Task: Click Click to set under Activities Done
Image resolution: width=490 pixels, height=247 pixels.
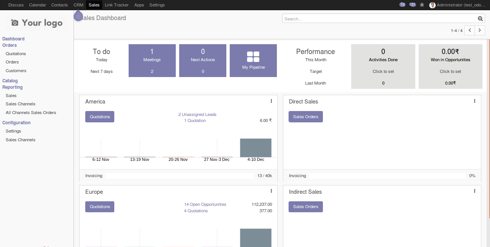Action: (x=383, y=71)
